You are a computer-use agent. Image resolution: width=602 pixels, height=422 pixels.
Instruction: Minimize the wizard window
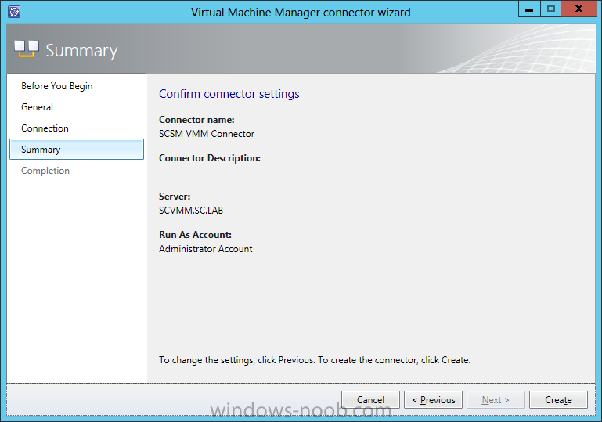(x=529, y=9)
